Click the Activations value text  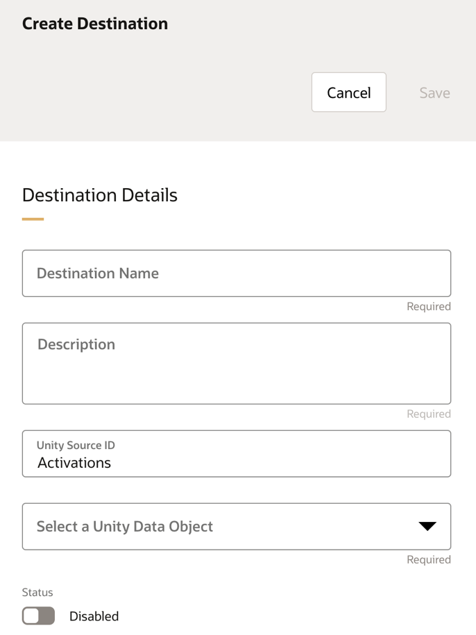click(x=74, y=463)
